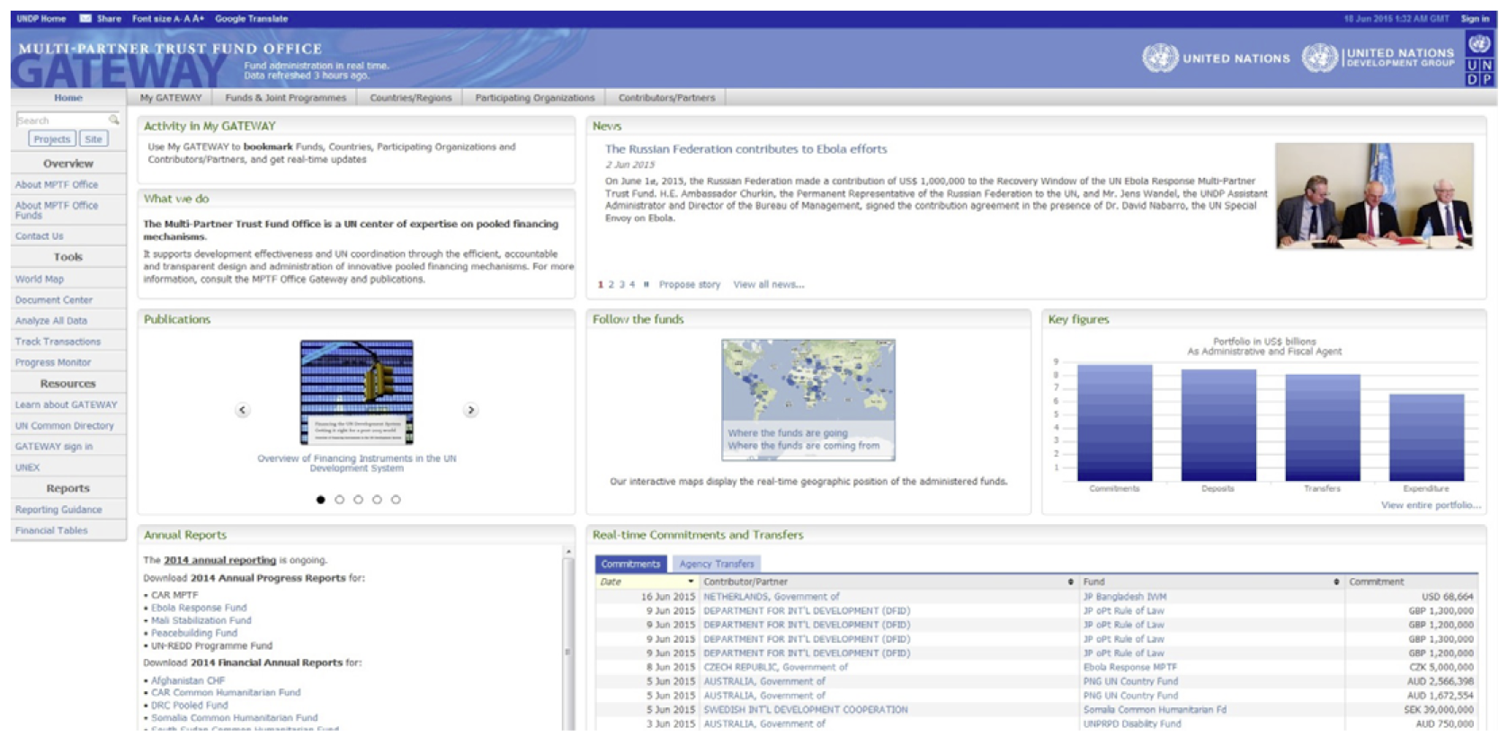1508x755 pixels.
Task: Click Propose story link
Action: pyautogui.click(x=690, y=284)
